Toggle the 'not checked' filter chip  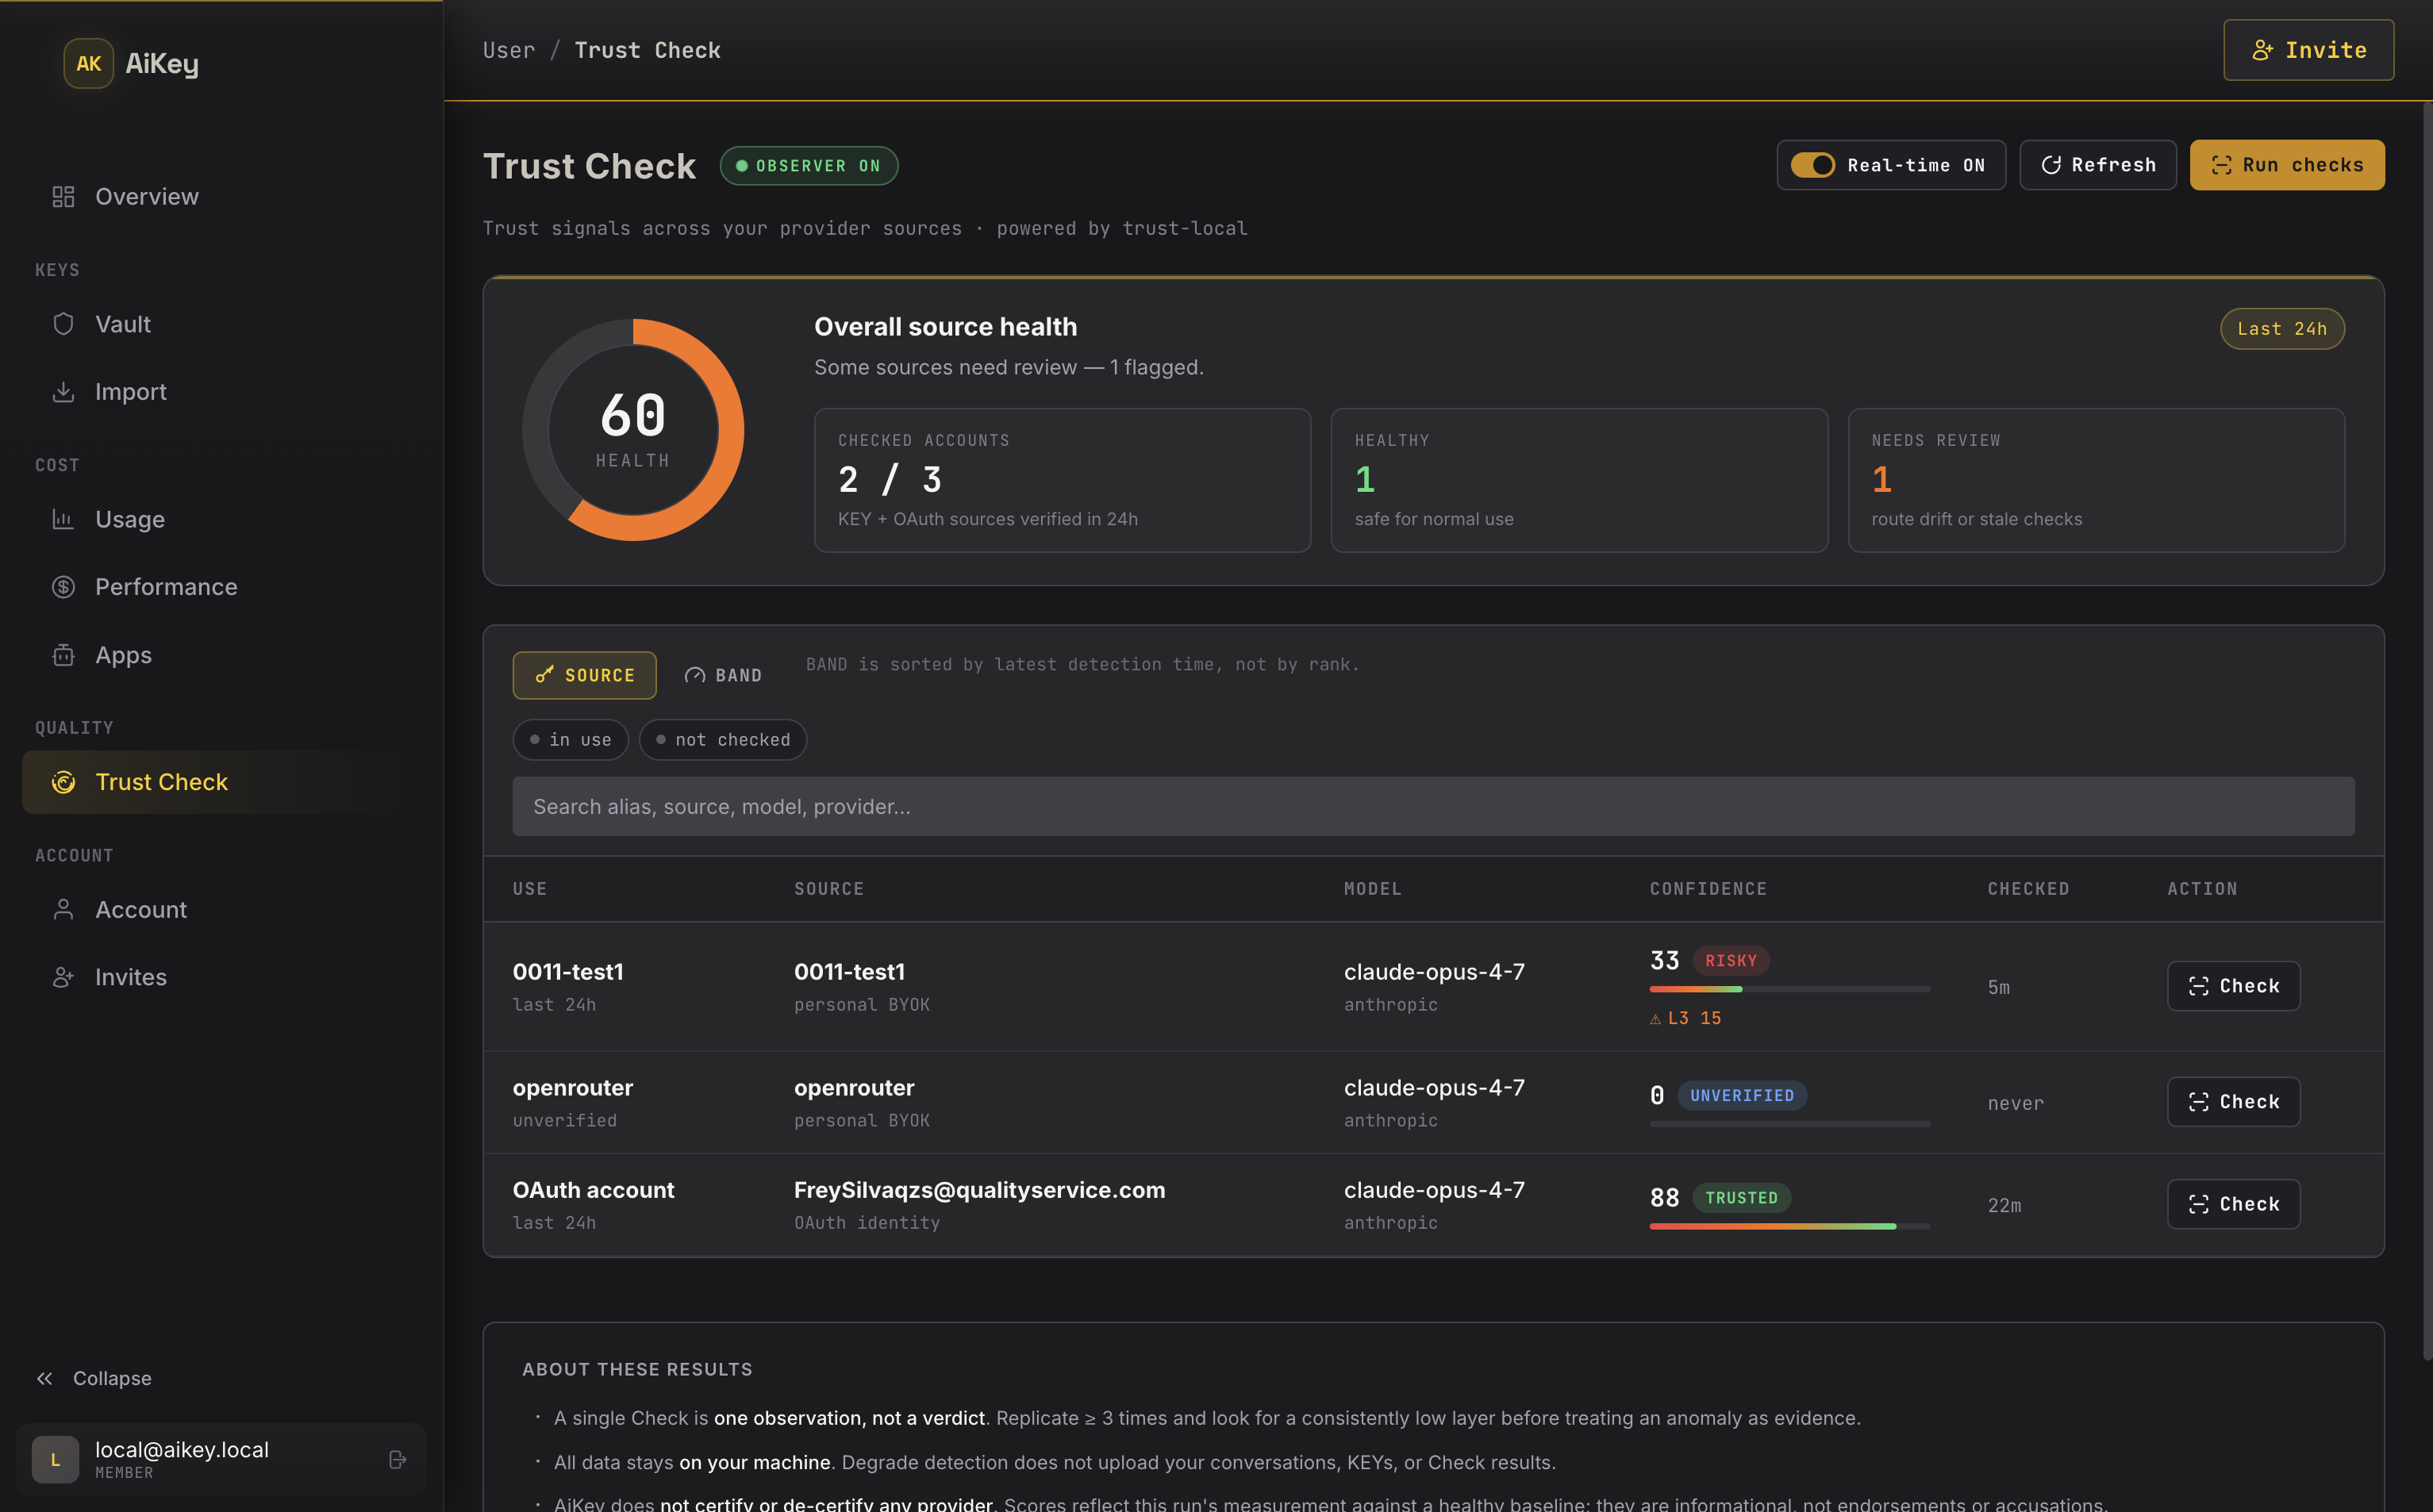click(723, 739)
